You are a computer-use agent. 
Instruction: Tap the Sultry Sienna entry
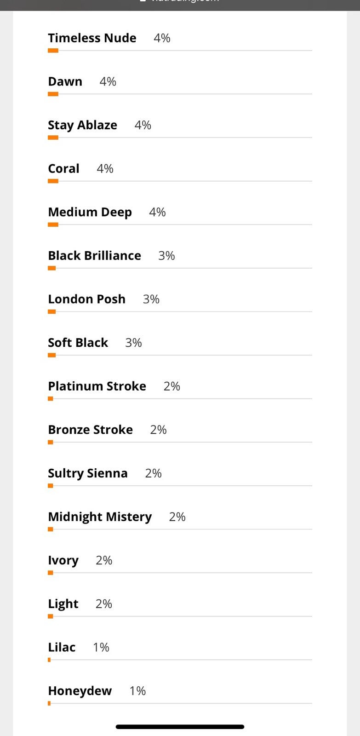87,473
